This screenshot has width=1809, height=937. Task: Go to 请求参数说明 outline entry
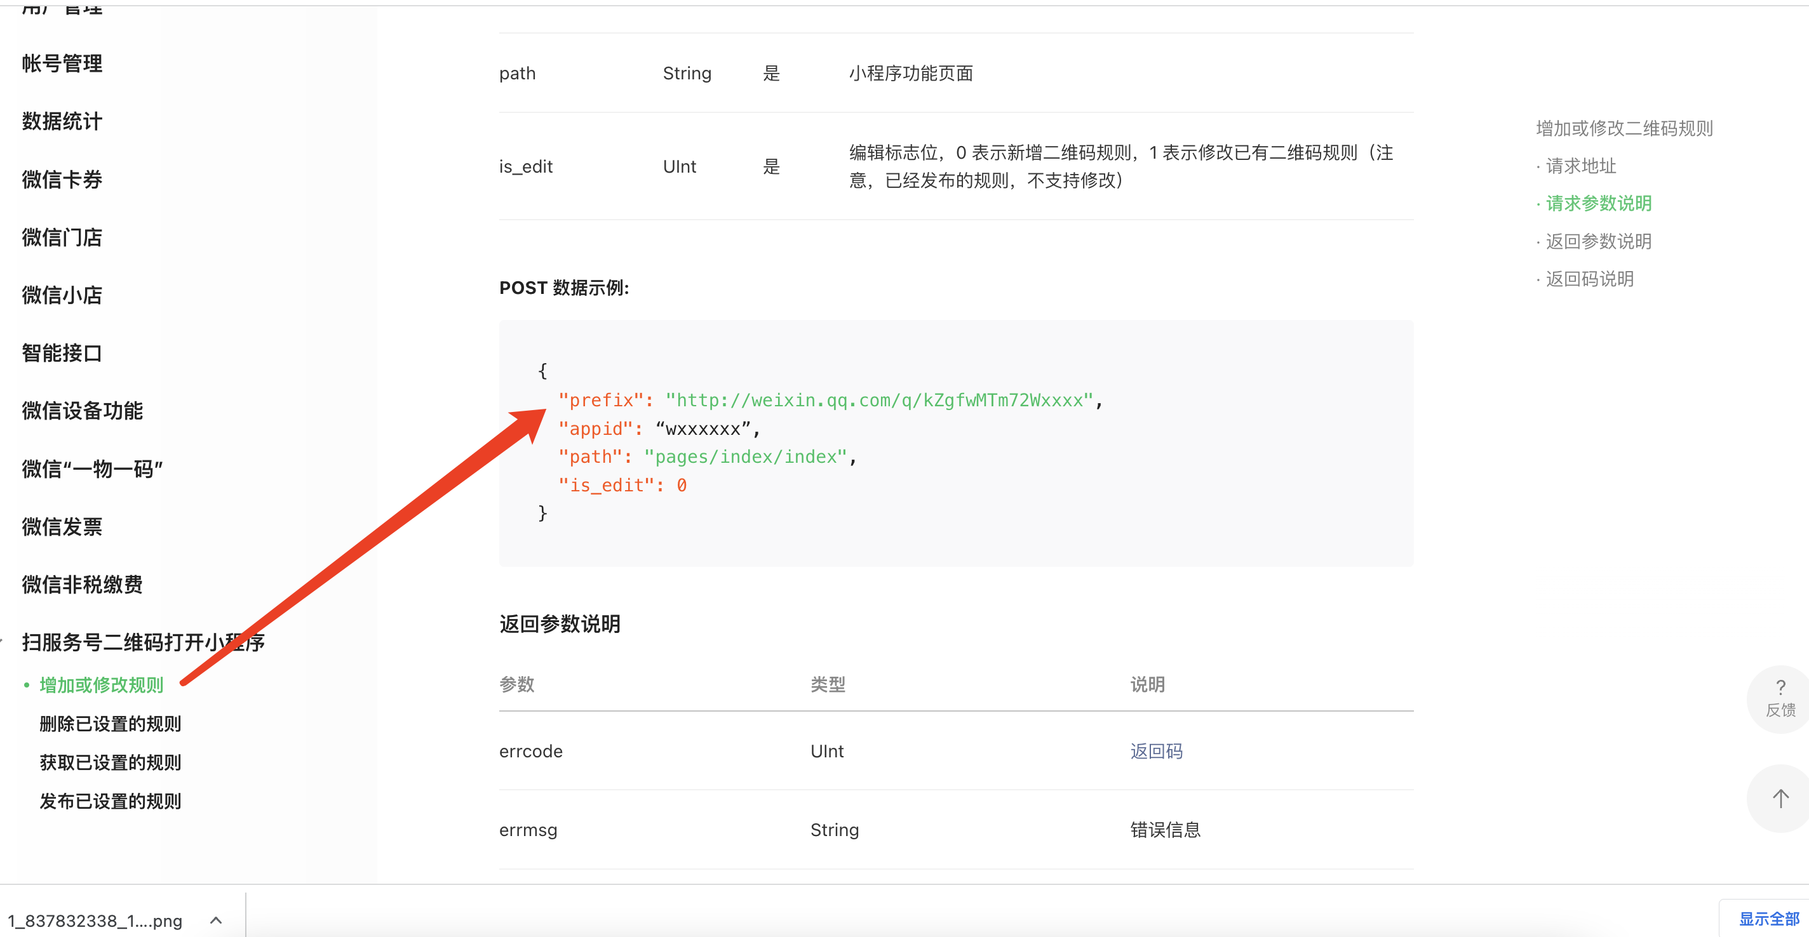tap(1597, 204)
